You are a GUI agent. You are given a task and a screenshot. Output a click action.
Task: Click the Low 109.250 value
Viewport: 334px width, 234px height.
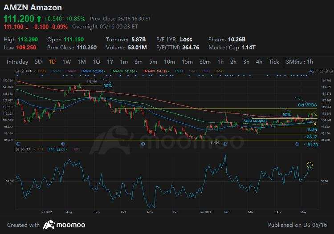point(26,48)
